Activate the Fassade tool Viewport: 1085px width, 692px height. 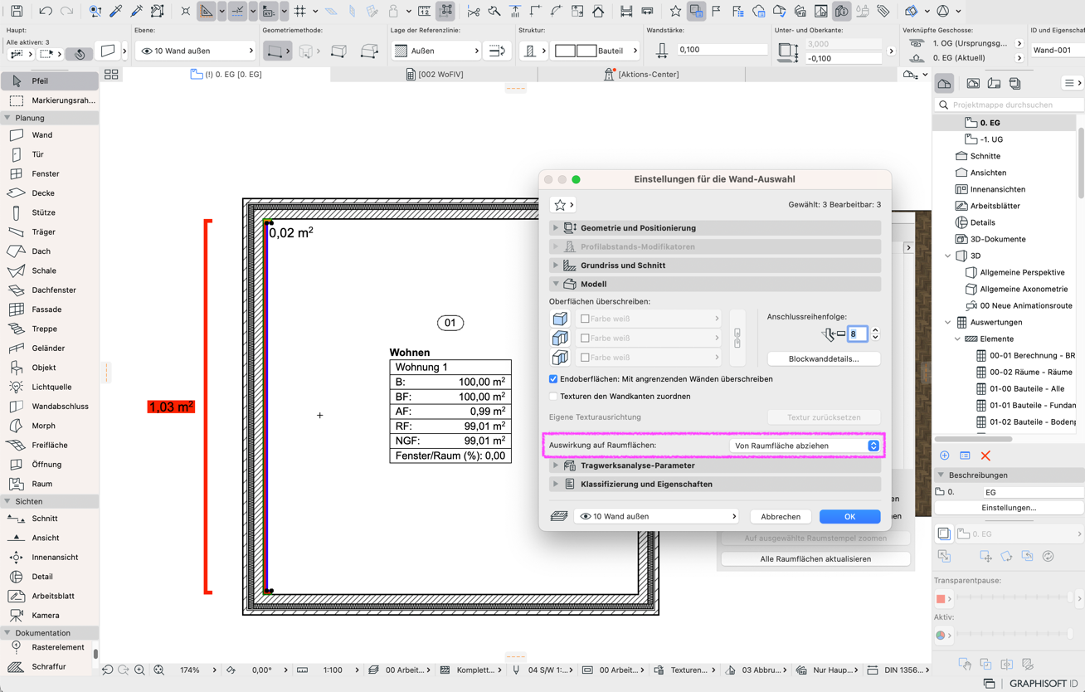pyautogui.click(x=50, y=309)
